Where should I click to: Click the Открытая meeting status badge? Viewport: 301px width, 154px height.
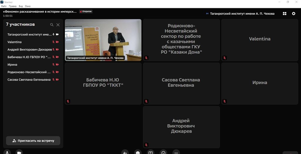click(x=86, y=11)
